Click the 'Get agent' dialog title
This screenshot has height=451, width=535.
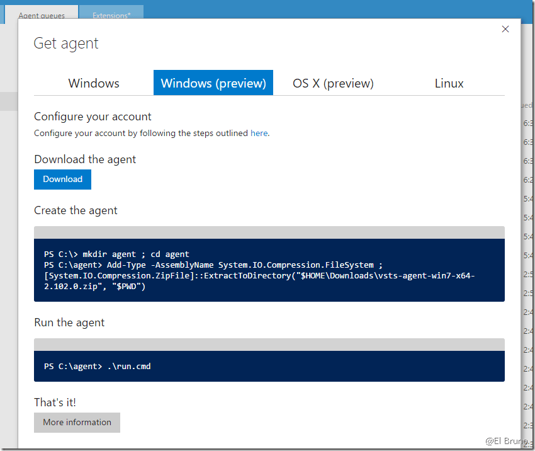[66, 43]
